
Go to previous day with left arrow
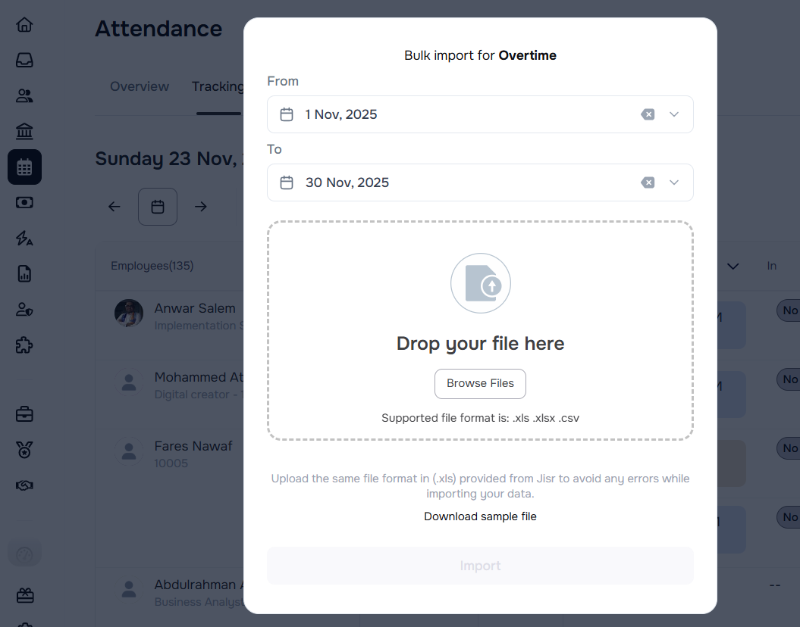click(x=115, y=207)
